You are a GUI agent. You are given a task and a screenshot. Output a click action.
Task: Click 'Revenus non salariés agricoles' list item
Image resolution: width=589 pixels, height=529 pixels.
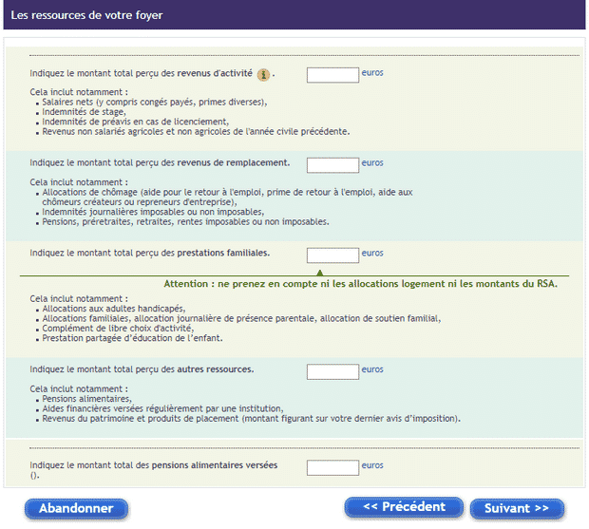click(x=196, y=132)
